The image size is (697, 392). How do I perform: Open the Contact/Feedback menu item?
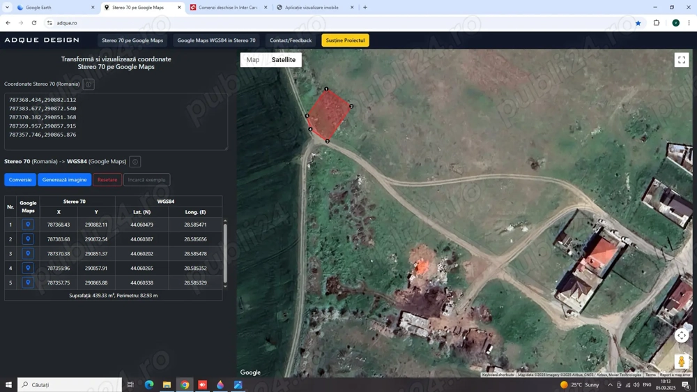click(x=291, y=40)
